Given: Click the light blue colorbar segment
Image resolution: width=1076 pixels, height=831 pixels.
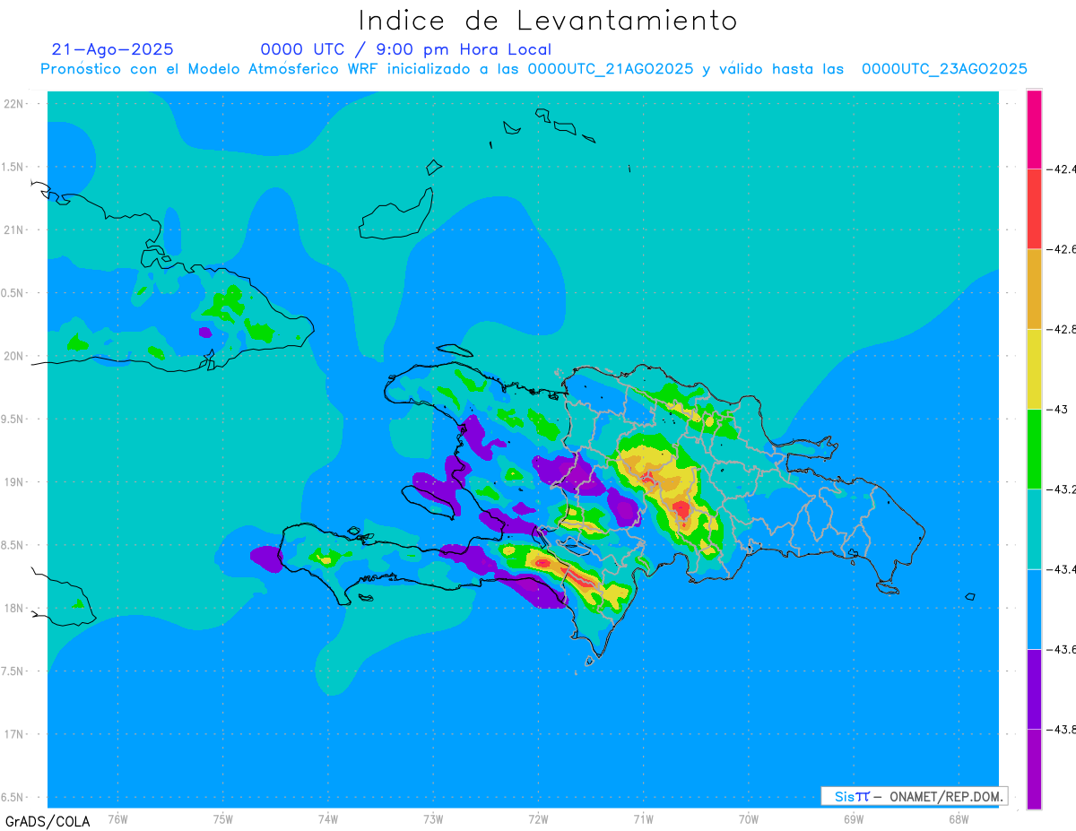Looking at the screenshot, I should (x=1034, y=609).
